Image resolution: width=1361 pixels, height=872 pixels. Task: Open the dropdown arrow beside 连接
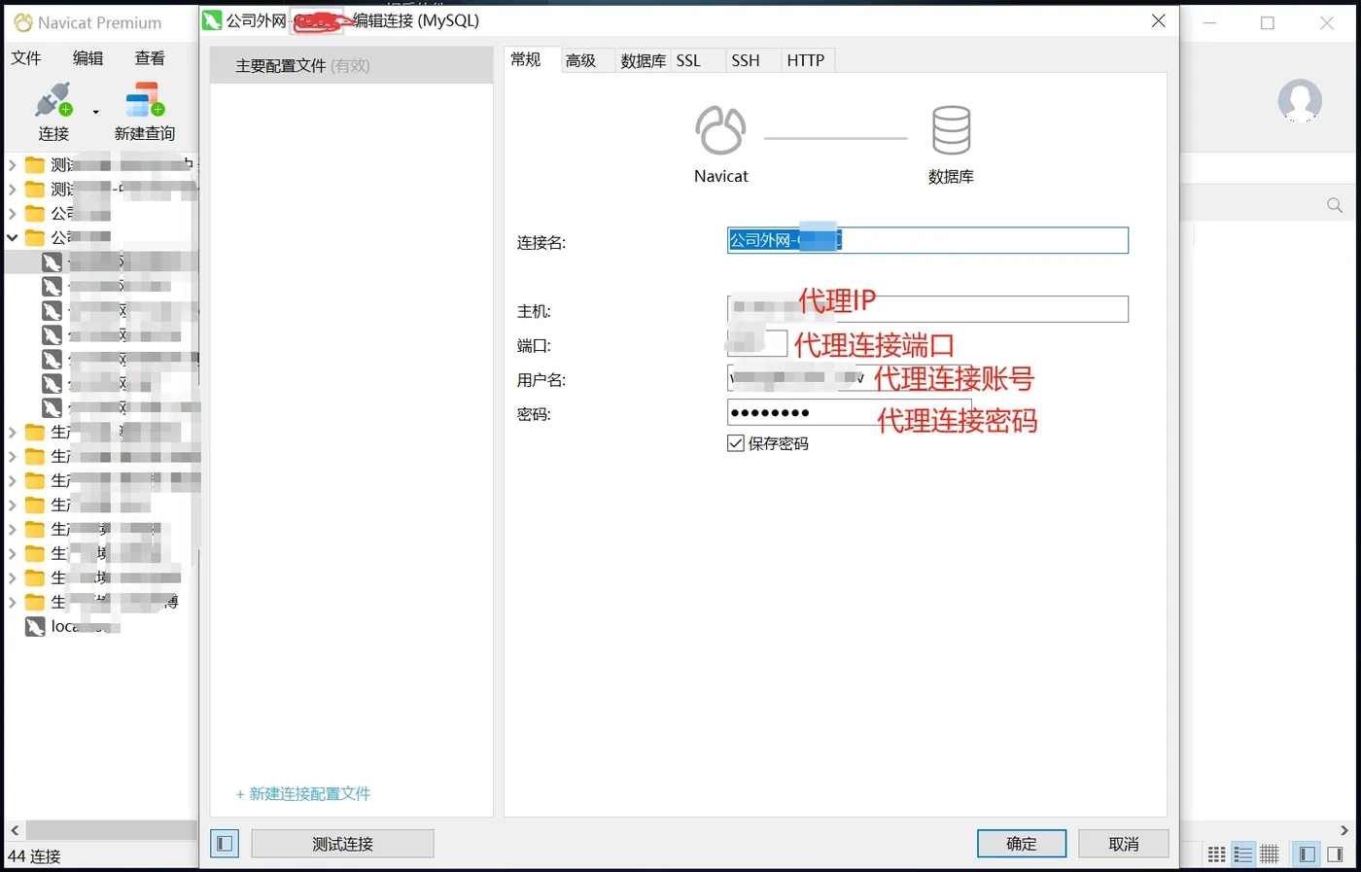coord(95,112)
